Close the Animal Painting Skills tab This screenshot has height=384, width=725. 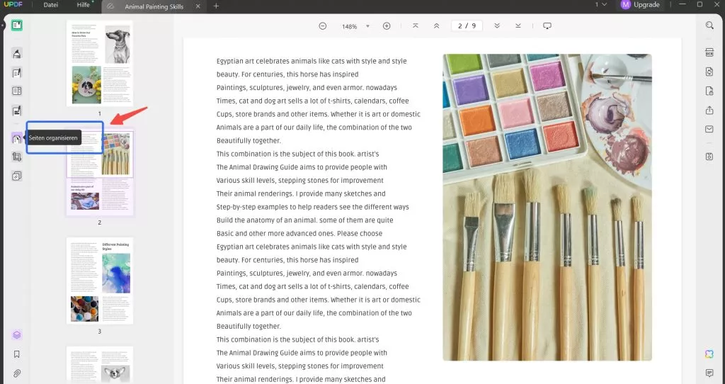coord(198,6)
